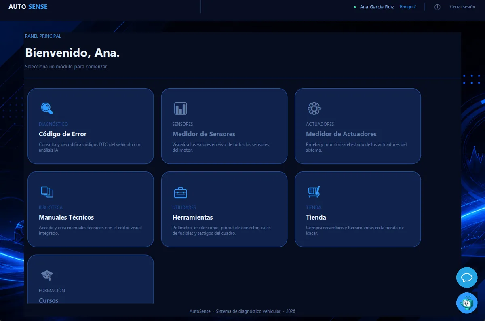The width and height of the screenshot is (485, 321).
Task: Click the SENSORES category label
Action: click(x=183, y=124)
